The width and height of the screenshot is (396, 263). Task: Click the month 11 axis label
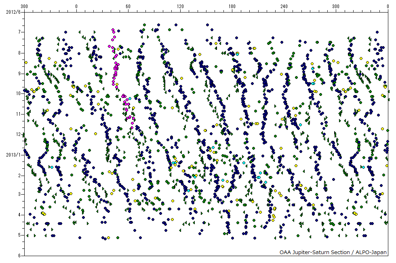tap(19, 114)
